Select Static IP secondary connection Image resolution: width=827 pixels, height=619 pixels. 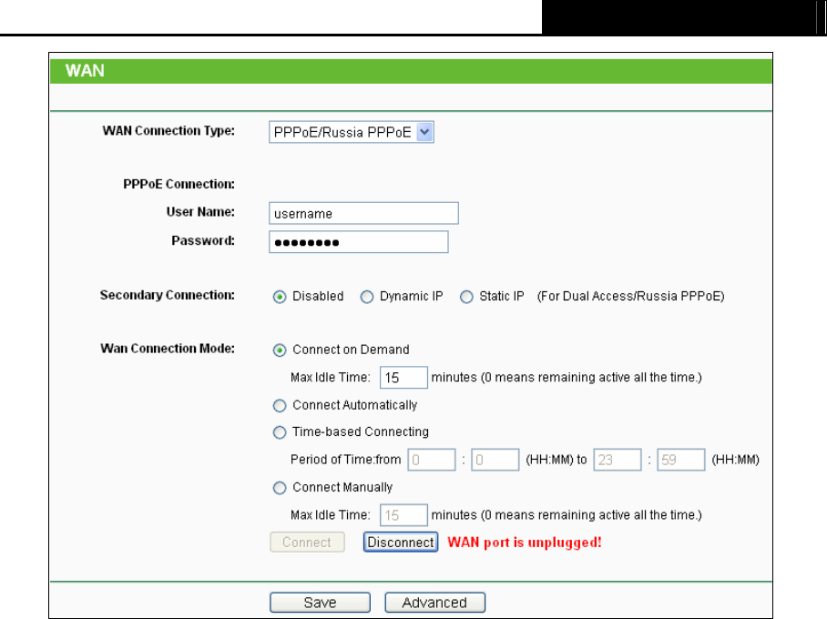[466, 297]
